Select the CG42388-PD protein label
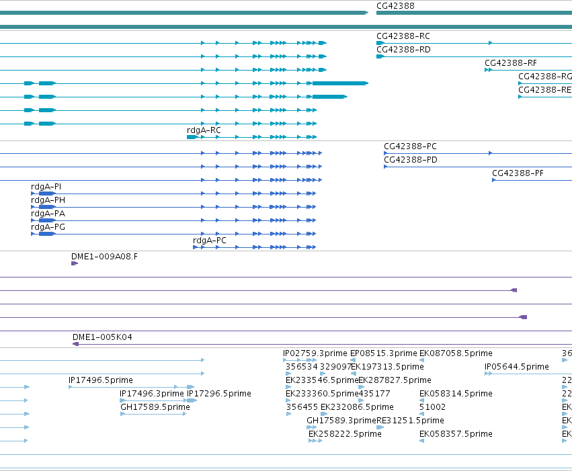The image size is (572, 471). coord(411,160)
